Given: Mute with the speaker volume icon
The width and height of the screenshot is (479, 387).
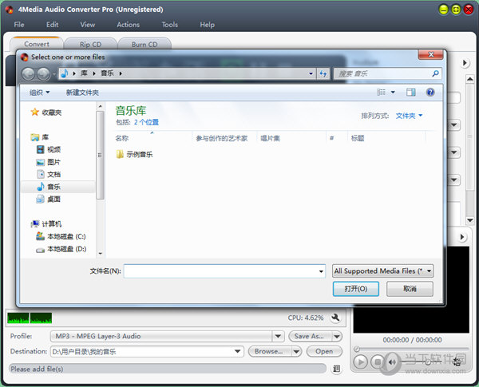Looking at the screenshot, I should point(392,362).
